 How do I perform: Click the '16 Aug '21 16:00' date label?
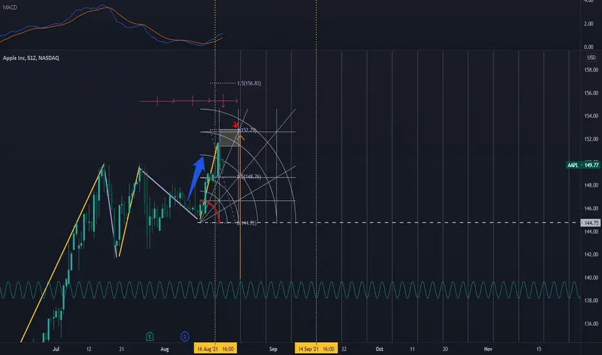(215, 349)
